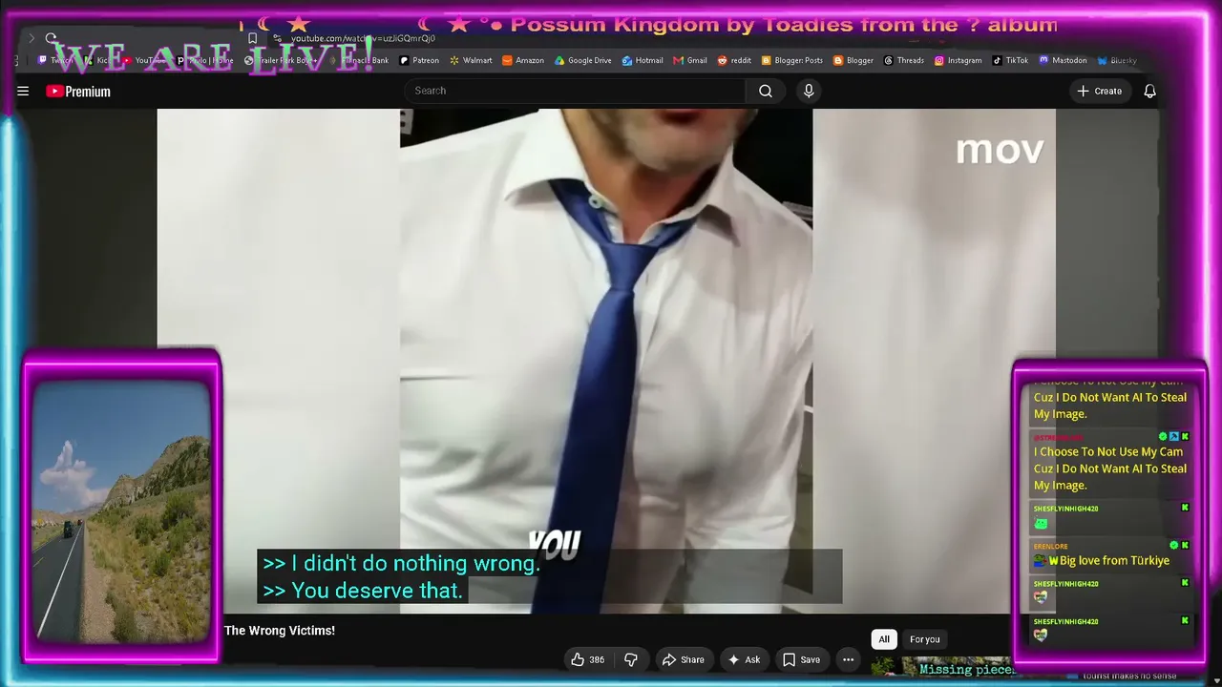Open the Patreon bookmark
Screen dimensions: 1222x687
tap(419, 60)
